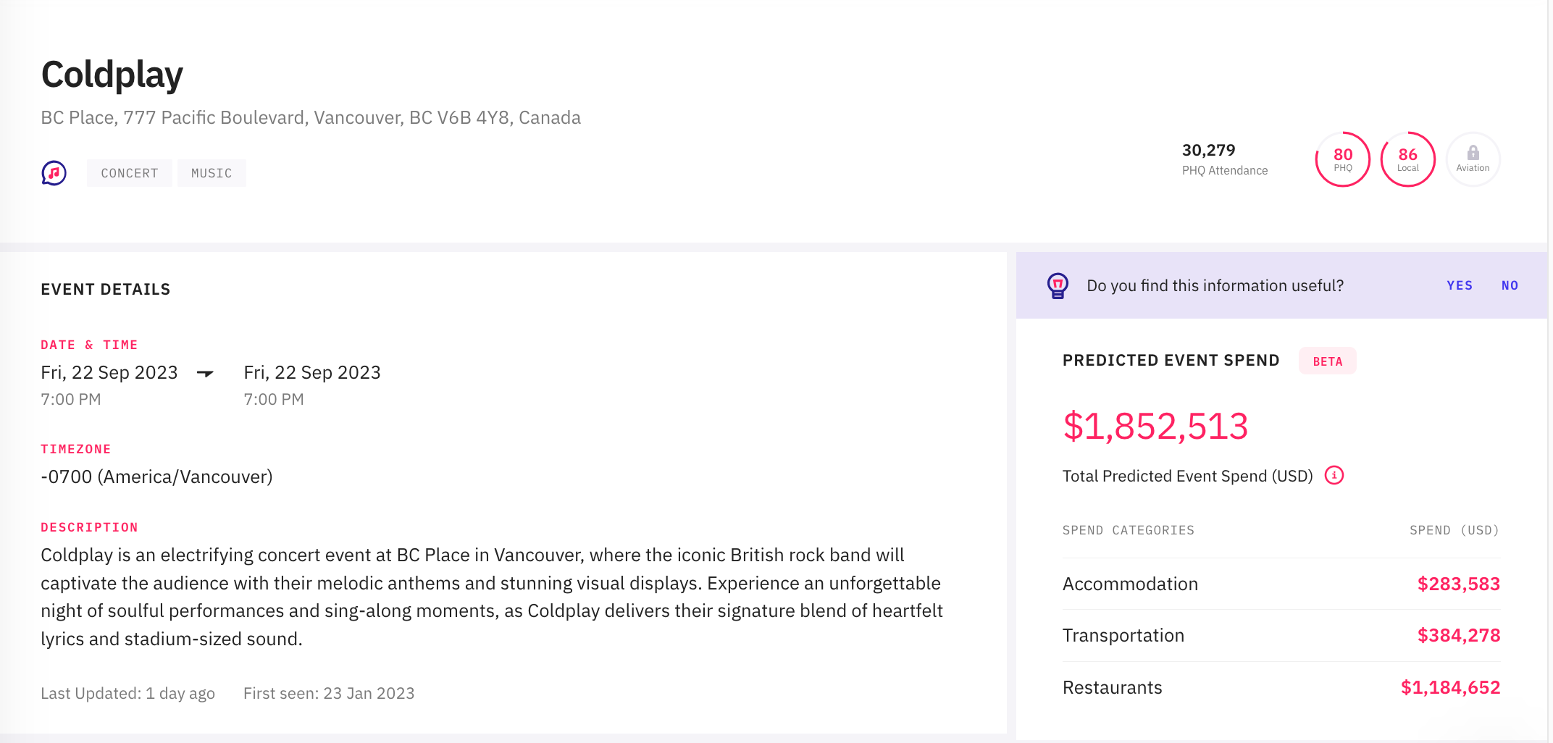The width and height of the screenshot is (1553, 743).
Task: Click the $1,852,513 total spend amount
Action: [x=1155, y=426]
